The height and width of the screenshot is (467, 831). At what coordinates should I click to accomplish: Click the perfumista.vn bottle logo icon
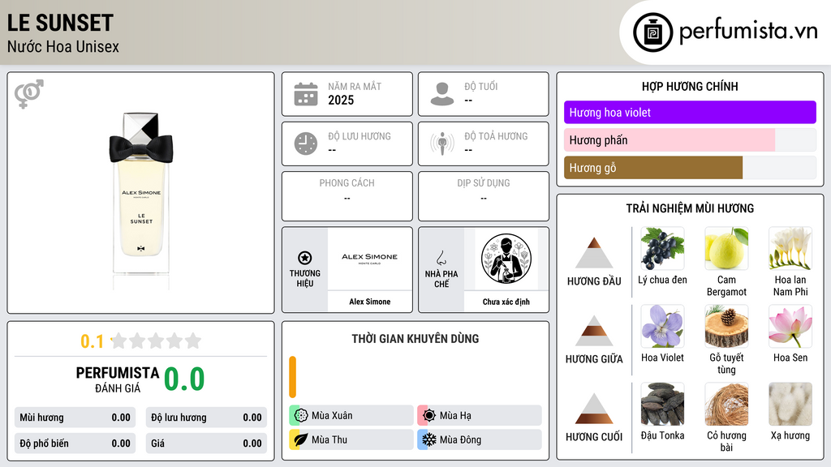pos(653,32)
